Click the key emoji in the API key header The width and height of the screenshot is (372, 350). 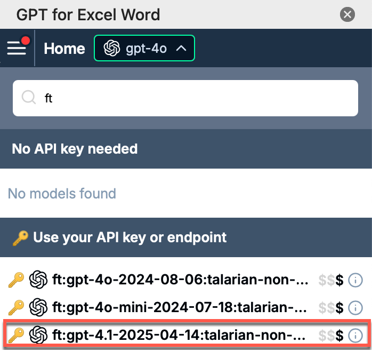click(x=20, y=237)
